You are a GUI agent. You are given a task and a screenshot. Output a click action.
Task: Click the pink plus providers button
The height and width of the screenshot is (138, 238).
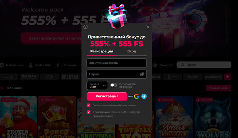[227, 77]
